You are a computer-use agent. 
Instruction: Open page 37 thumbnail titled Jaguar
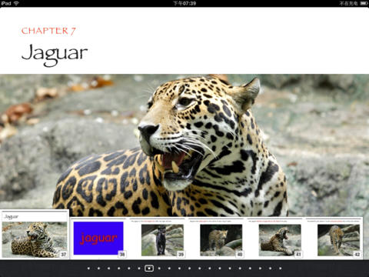(x=35, y=235)
